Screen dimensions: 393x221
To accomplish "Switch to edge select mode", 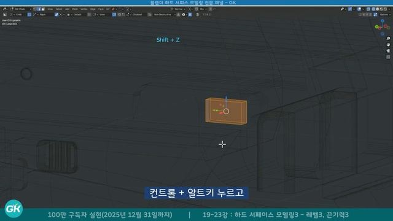I will tap(39, 9).
